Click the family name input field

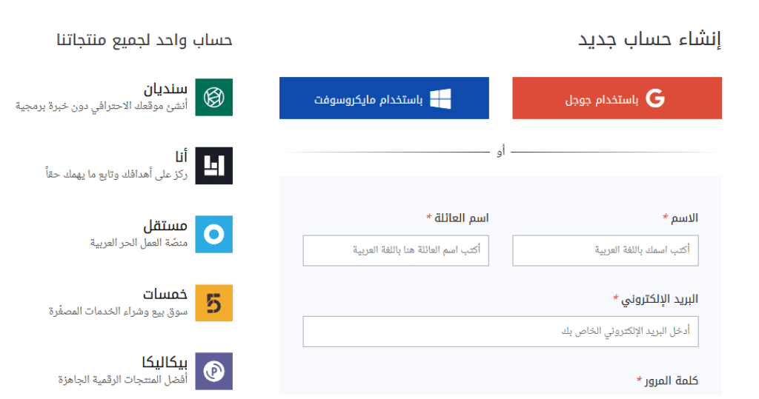click(396, 251)
